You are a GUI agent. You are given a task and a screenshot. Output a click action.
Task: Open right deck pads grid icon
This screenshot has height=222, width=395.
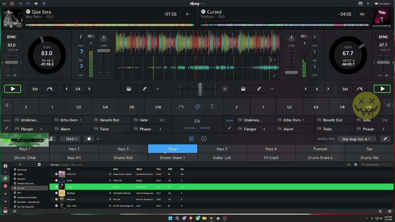tap(243, 89)
